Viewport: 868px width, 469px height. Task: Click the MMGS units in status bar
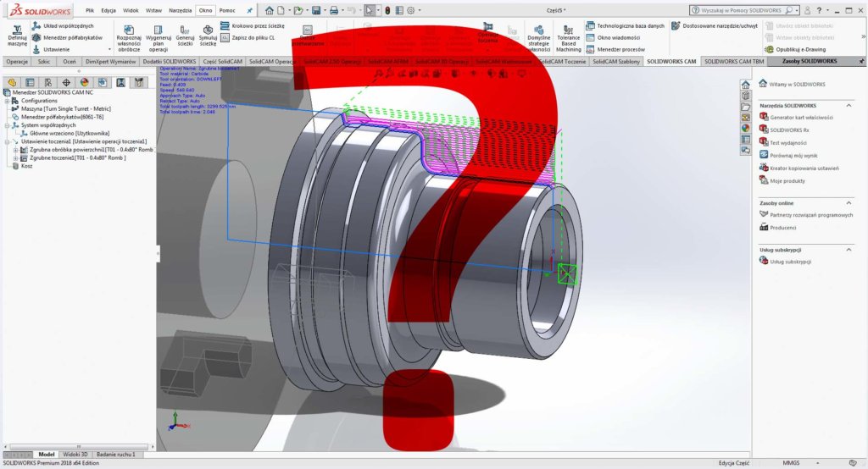click(791, 463)
